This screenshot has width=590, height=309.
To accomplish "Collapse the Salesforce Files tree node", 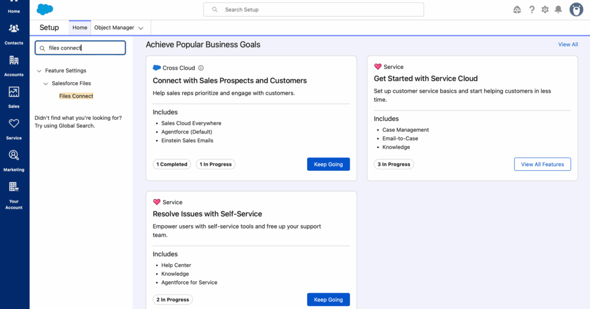I will [x=46, y=83].
